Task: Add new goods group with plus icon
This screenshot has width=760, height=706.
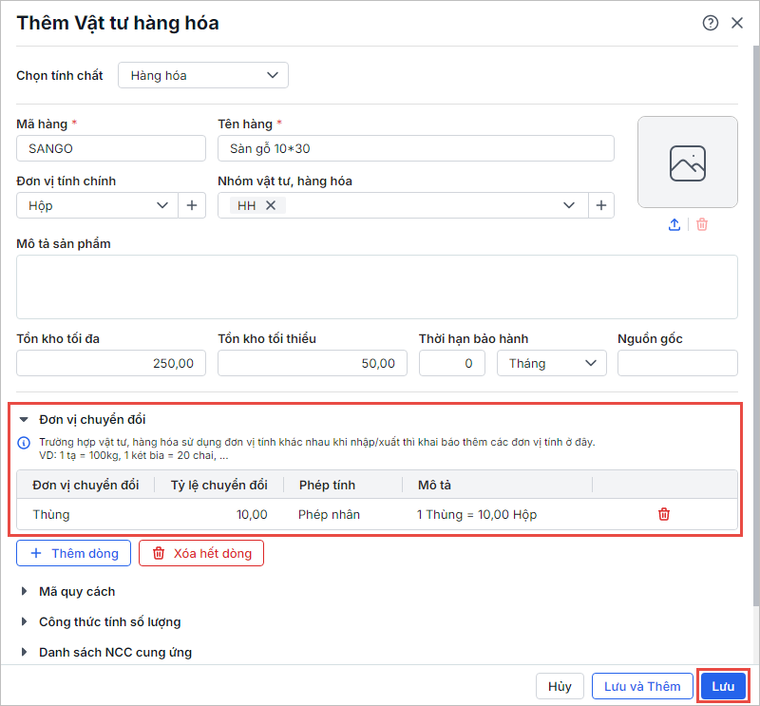Action: tap(600, 205)
